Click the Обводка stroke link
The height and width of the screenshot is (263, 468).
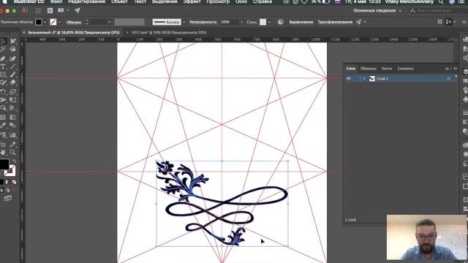73,22
